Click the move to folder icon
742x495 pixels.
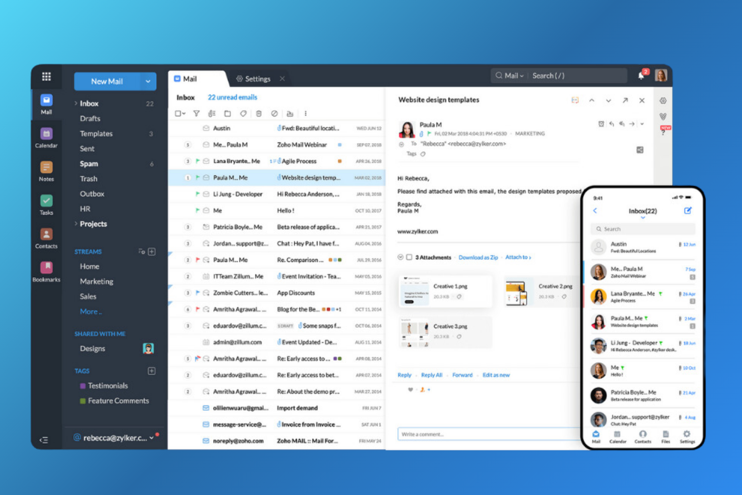coord(228,113)
